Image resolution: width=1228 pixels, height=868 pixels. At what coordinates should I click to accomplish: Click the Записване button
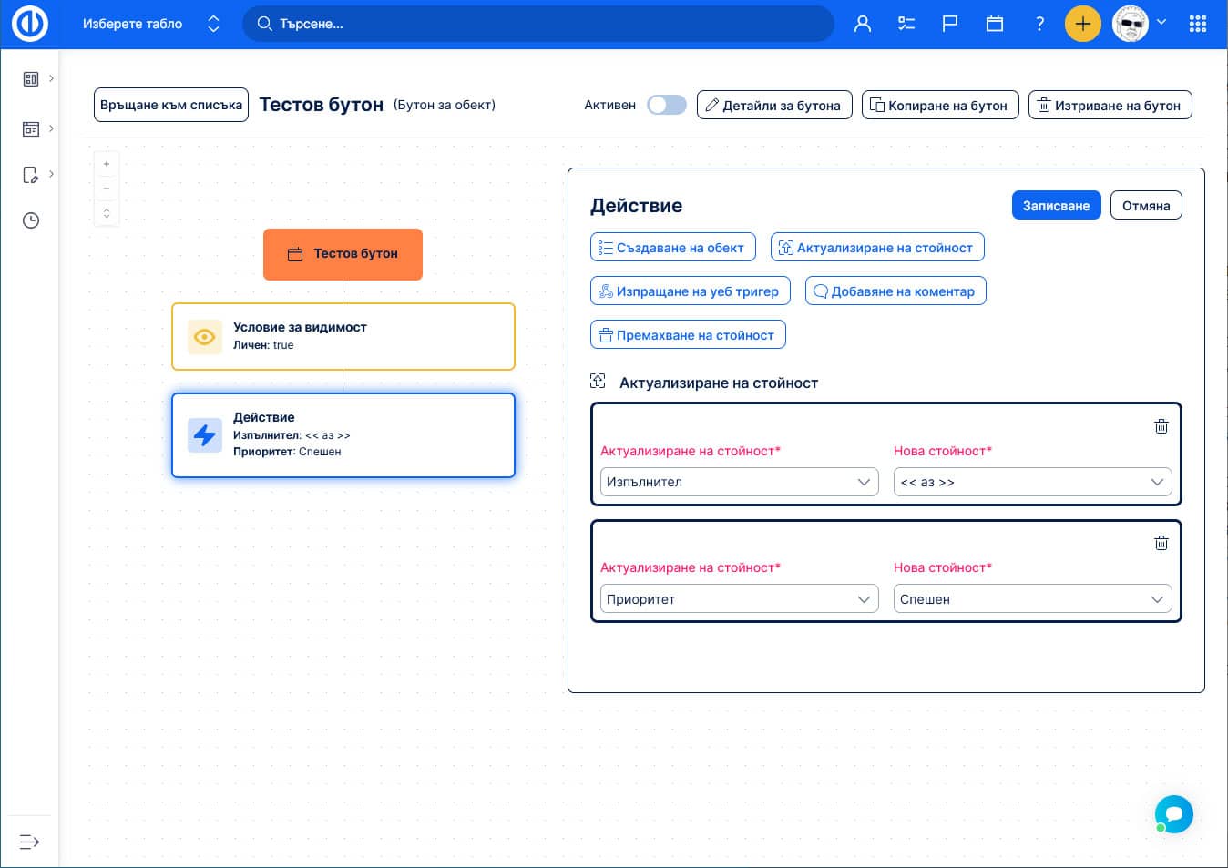click(x=1057, y=205)
